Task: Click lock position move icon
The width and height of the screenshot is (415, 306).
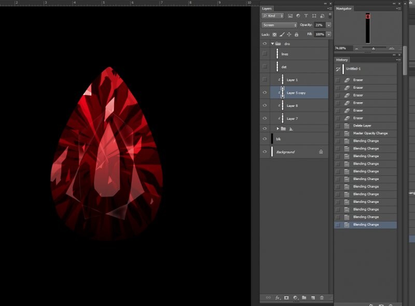Action: (x=289, y=34)
